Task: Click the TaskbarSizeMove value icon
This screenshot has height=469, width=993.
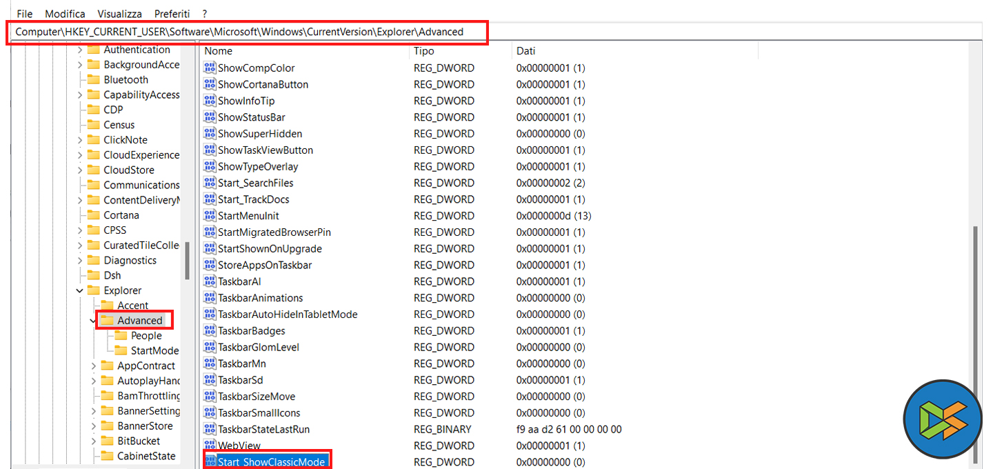Action: (x=210, y=397)
